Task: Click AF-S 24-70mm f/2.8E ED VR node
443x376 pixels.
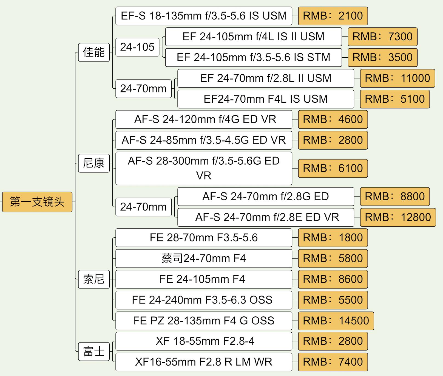Action: coord(266,217)
